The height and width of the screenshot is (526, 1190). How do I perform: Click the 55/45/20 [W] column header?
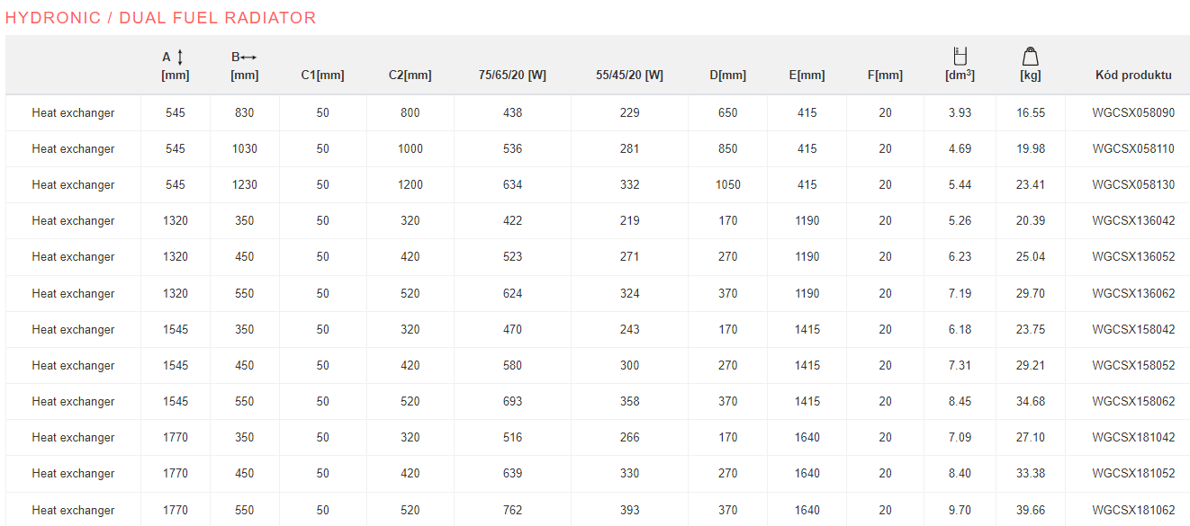click(629, 76)
